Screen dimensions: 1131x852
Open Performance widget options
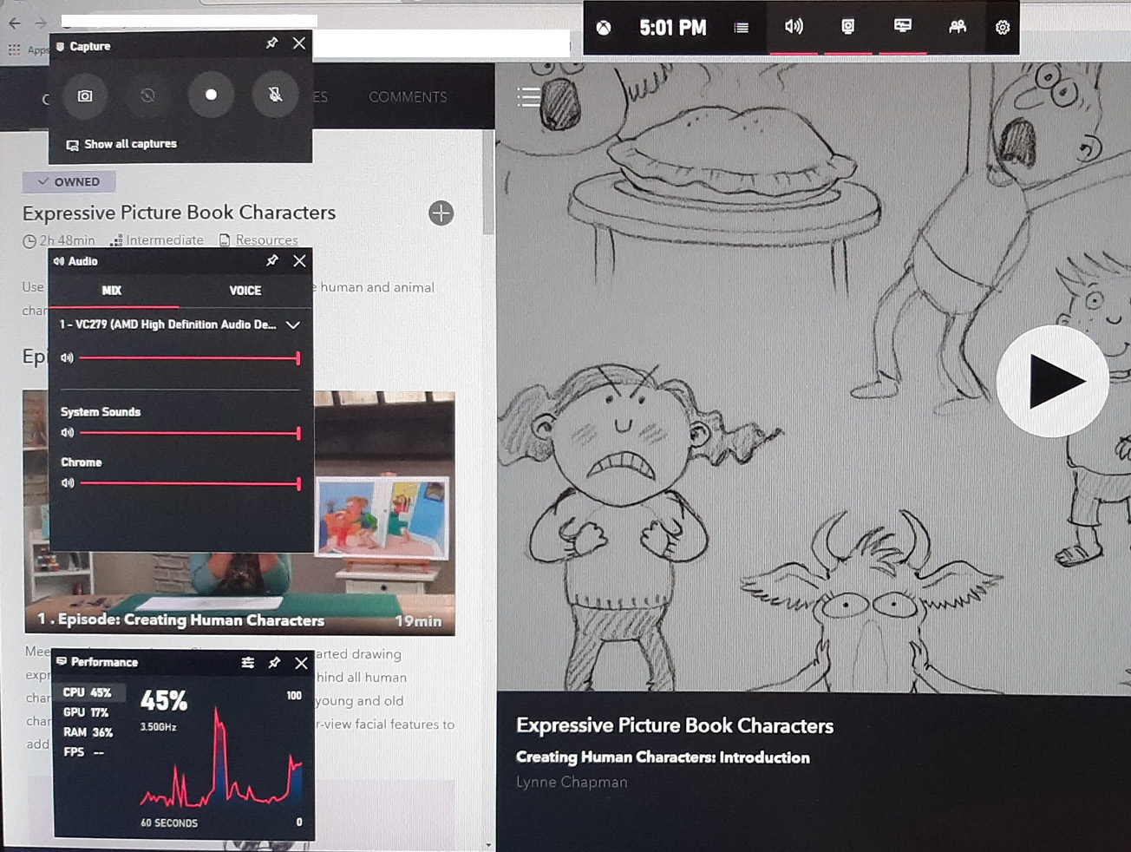(248, 663)
